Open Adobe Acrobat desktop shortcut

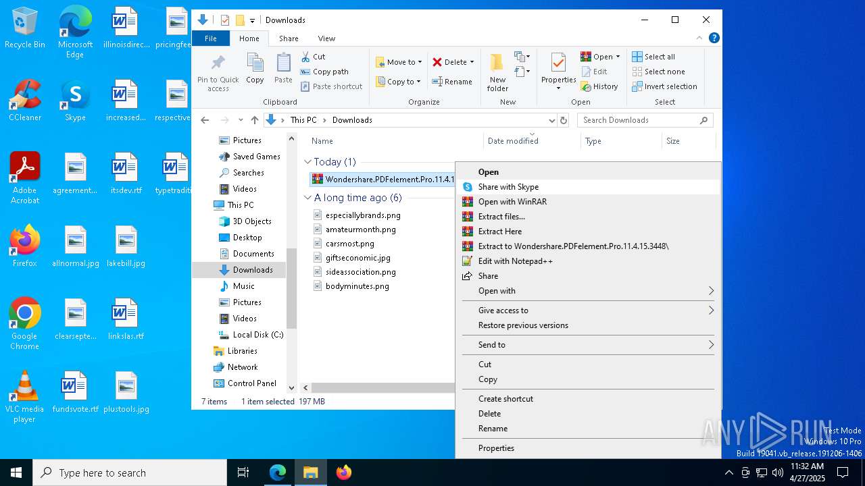25,178
